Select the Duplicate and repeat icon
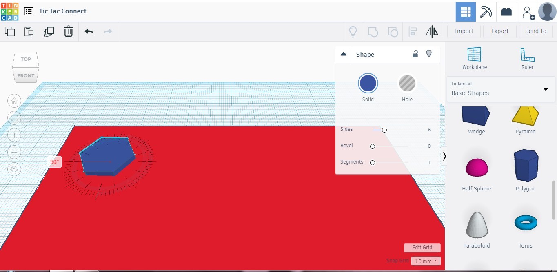The image size is (557, 272). pyautogui.click(x=49, y=31)
